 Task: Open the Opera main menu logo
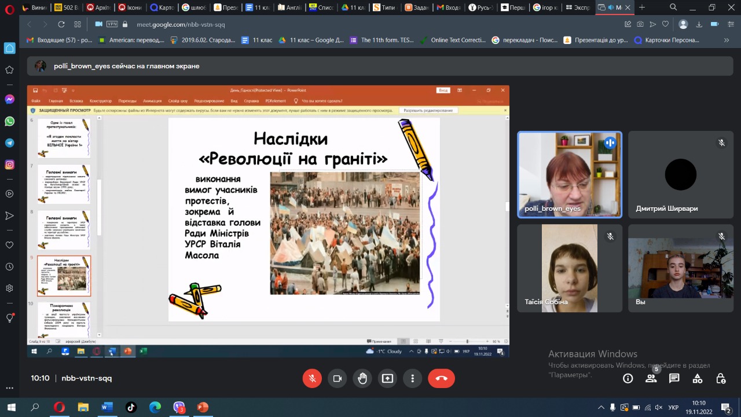[x=9, y=9]
